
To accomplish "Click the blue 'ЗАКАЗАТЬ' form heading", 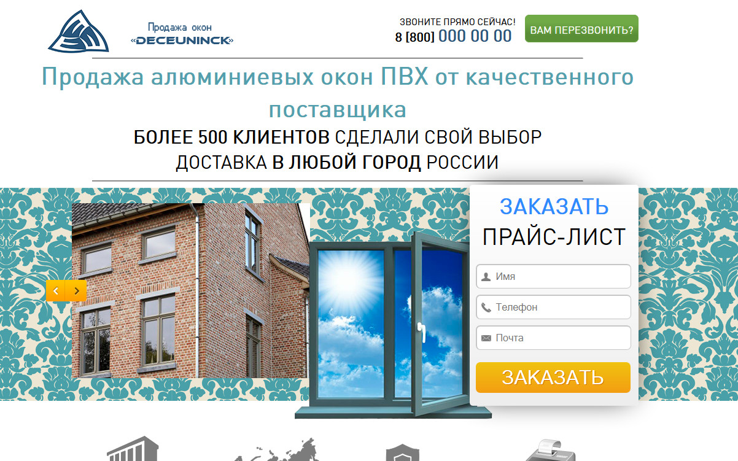I will [554, 207].
